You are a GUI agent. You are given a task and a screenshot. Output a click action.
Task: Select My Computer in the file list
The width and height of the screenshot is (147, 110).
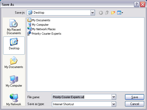tap(38, 25)
